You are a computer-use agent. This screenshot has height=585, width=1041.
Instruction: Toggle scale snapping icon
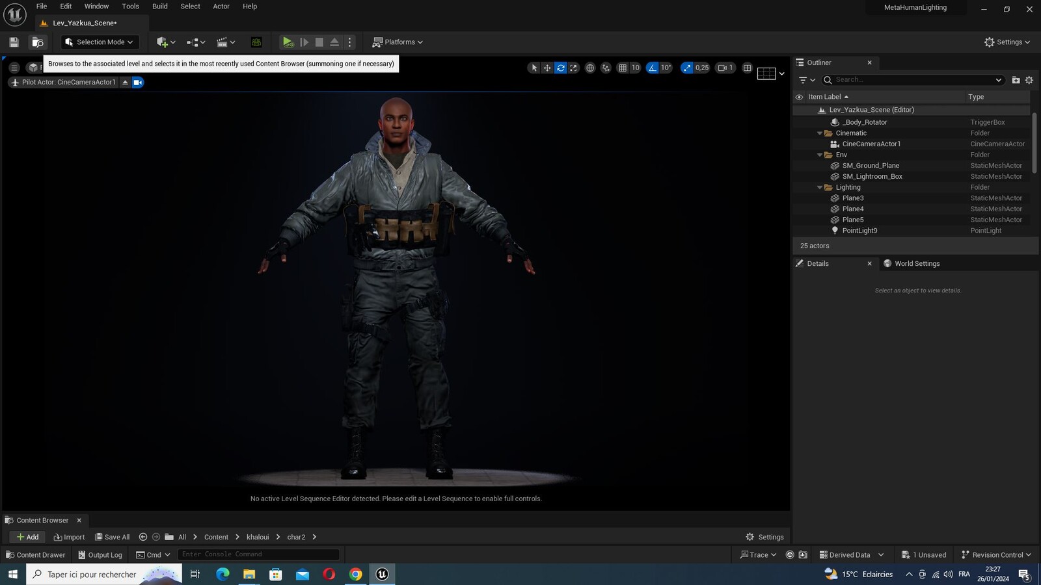(687, 68)
